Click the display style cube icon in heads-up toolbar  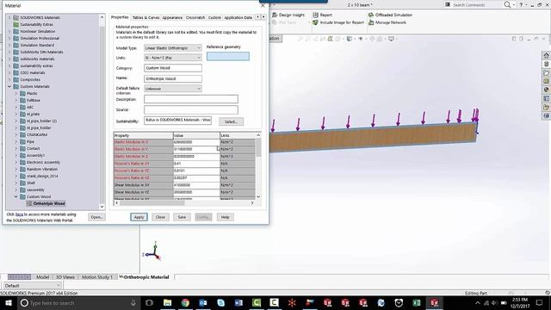click(x=349, y=39)
